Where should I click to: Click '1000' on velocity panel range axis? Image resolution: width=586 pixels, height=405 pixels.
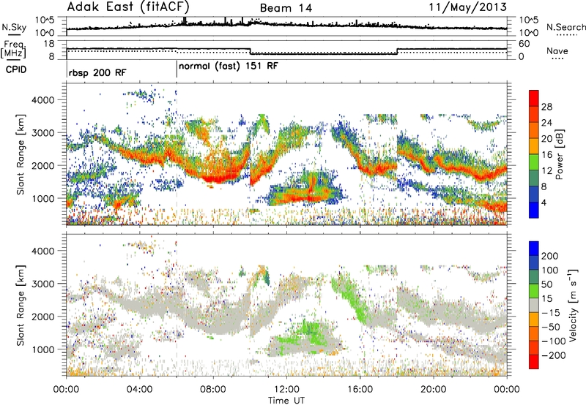(42, 349)
